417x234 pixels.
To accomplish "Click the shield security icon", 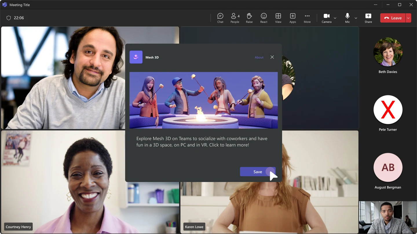I will (9, 18).
